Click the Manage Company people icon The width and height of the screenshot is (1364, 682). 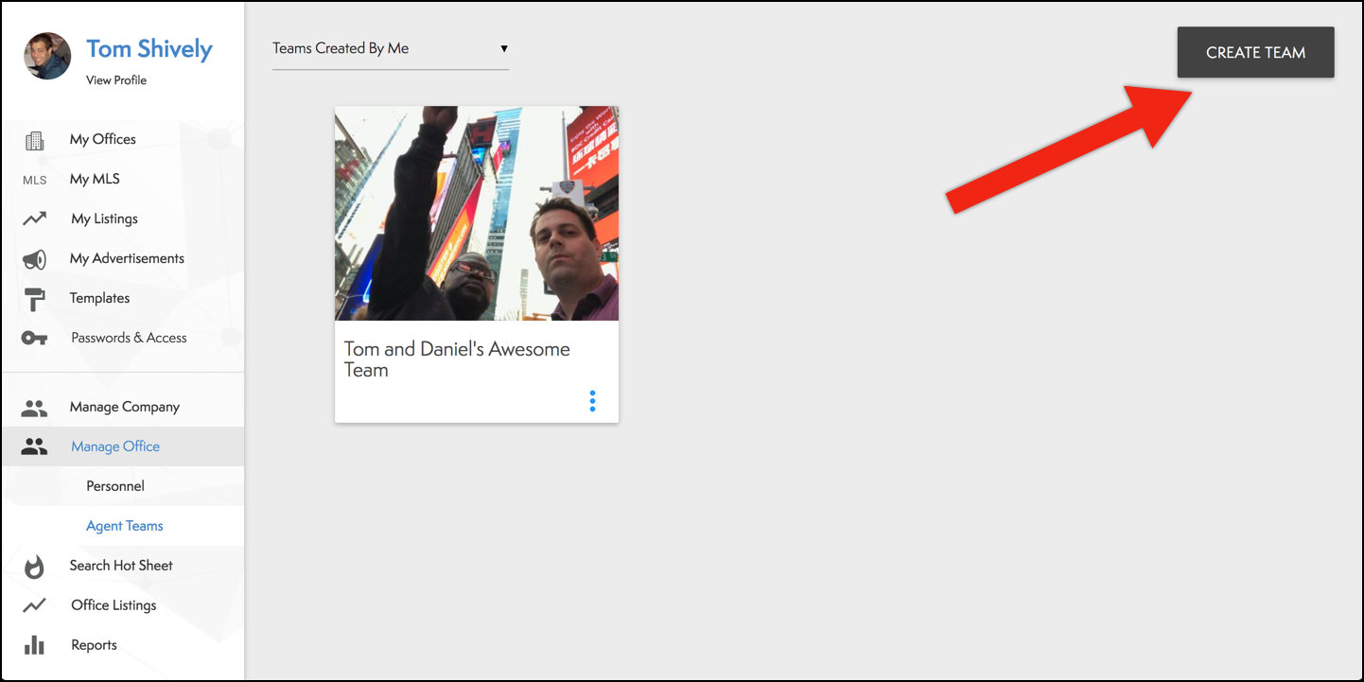click(x=35, y=408)
